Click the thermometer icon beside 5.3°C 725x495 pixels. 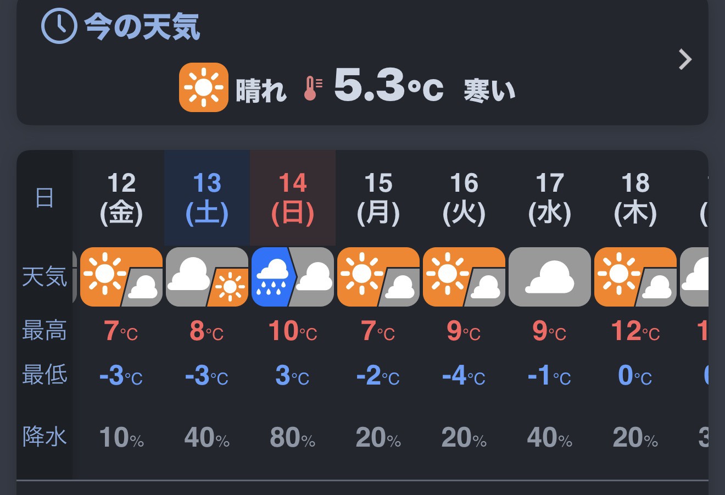pos(313,88)
